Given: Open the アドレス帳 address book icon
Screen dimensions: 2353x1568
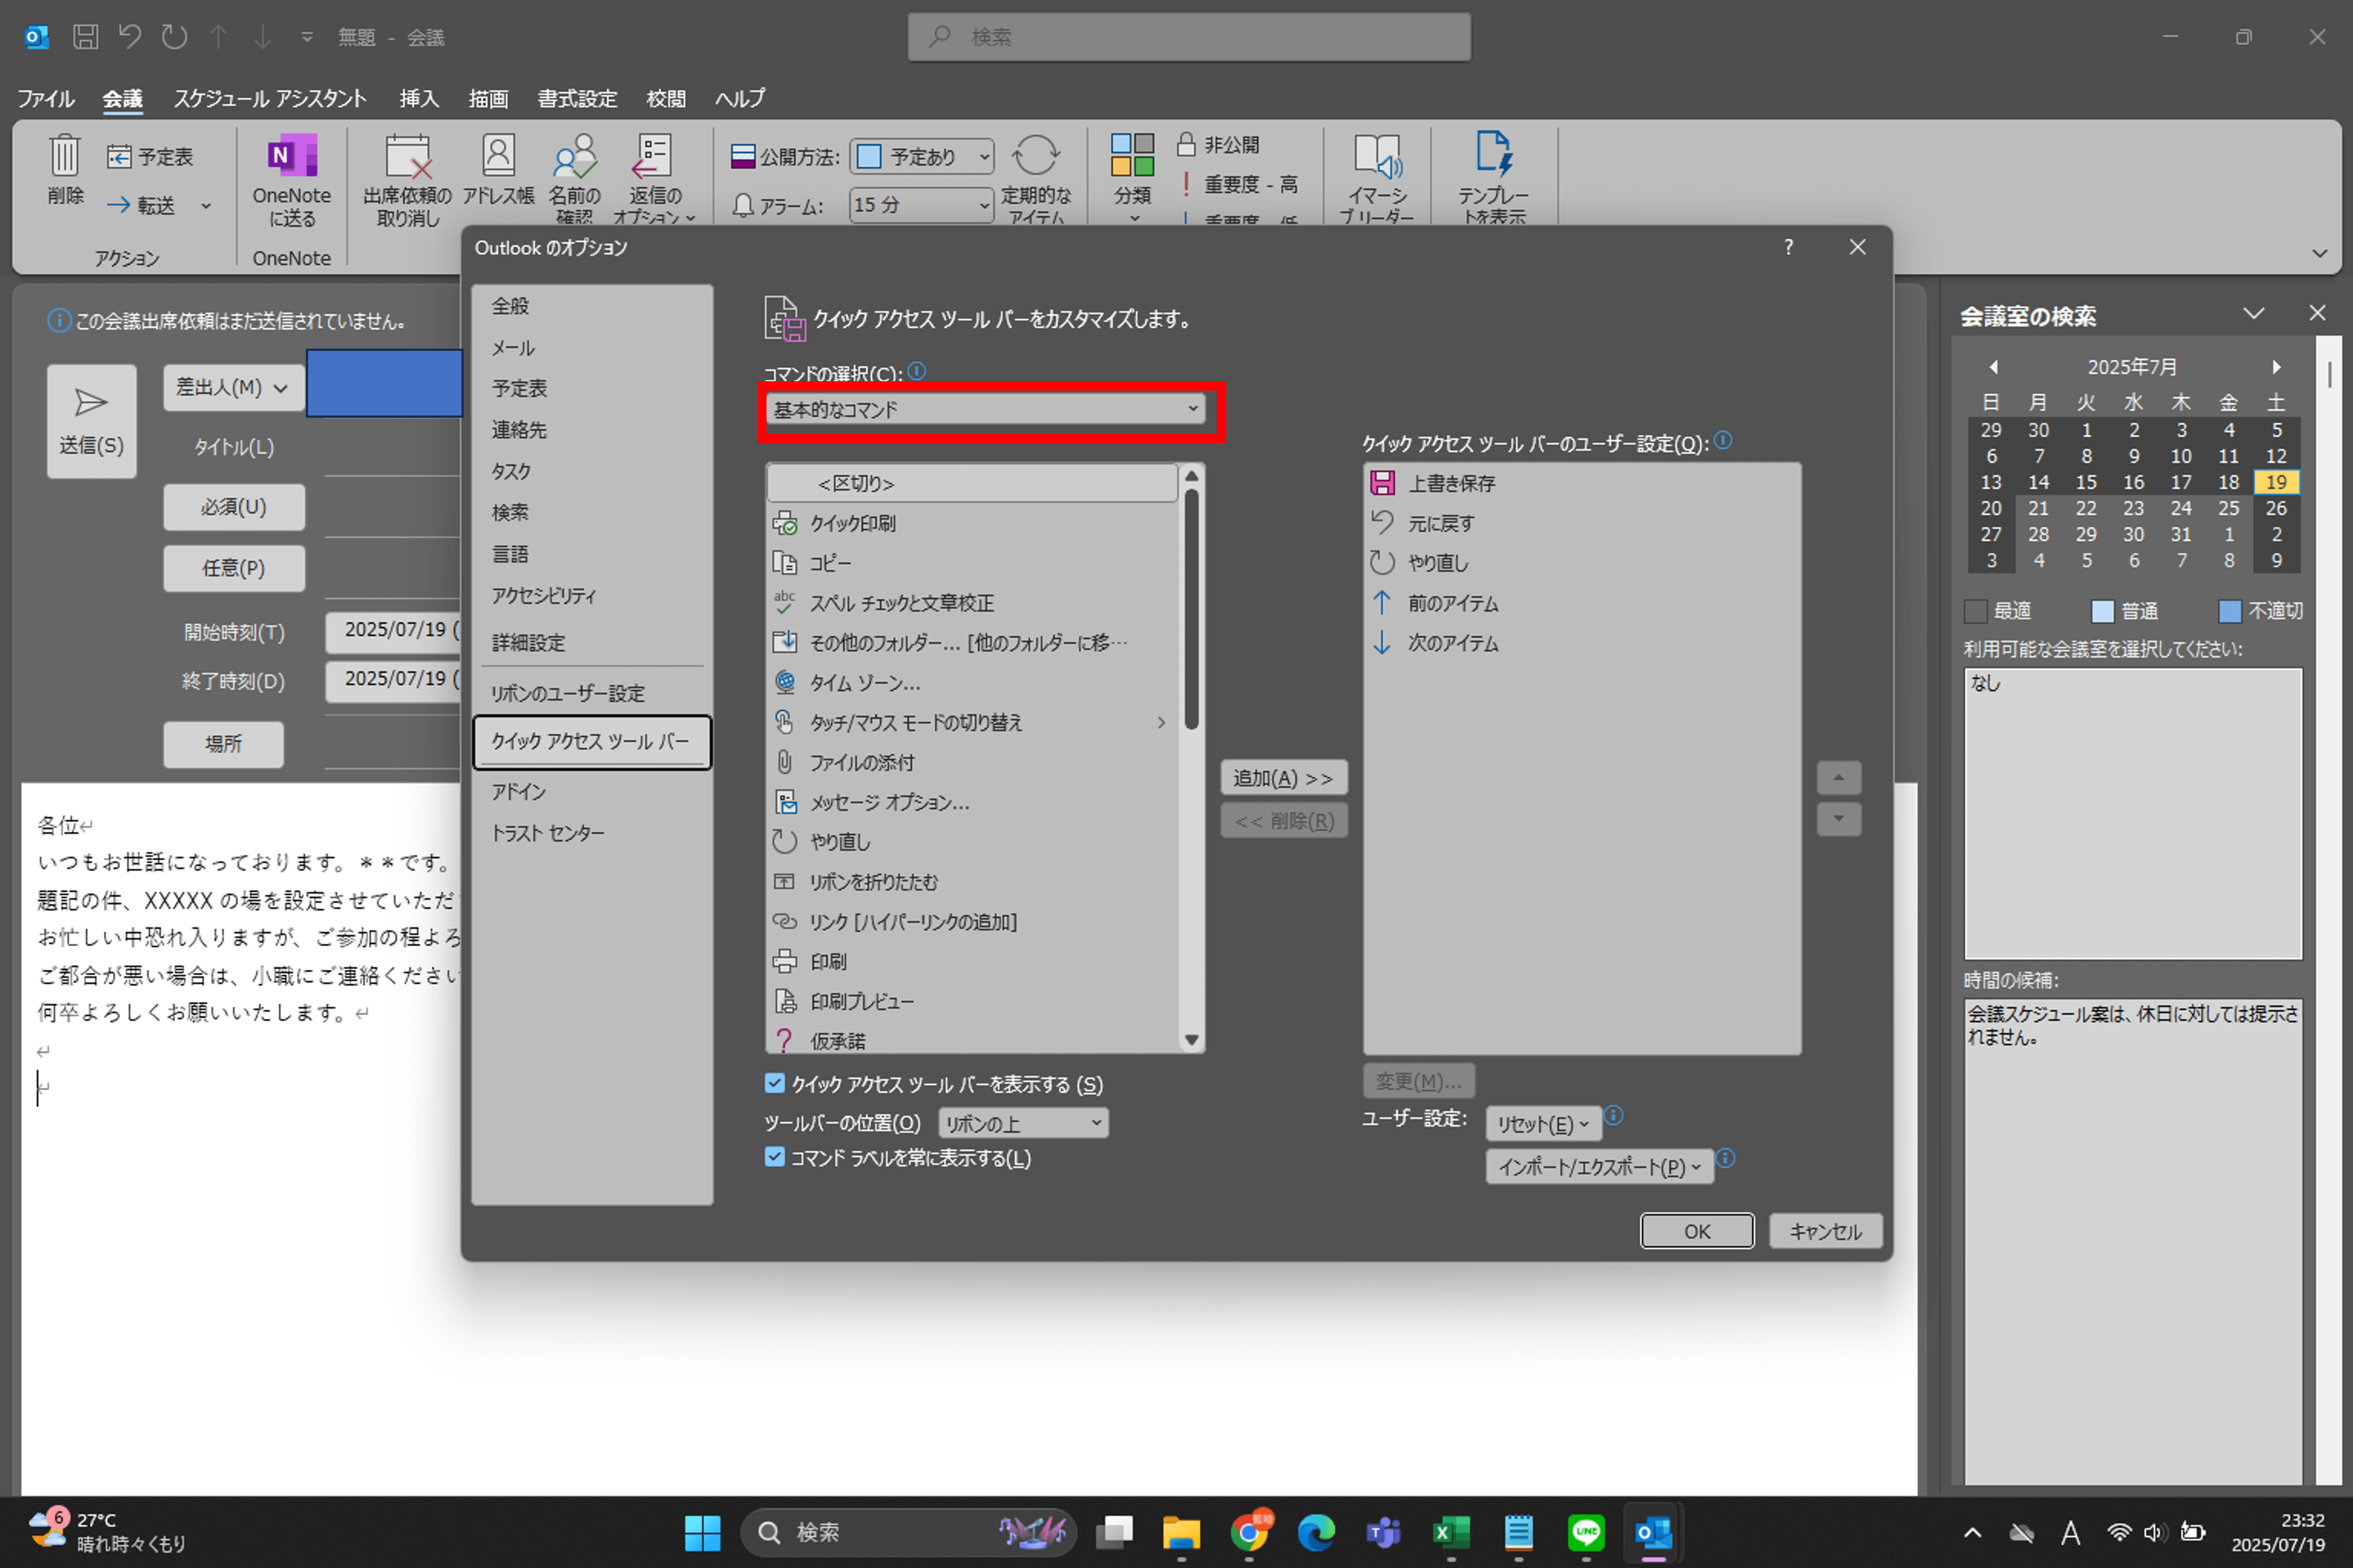Looking at the screenshot, I should pyautogui.click(x=498, y=156).
